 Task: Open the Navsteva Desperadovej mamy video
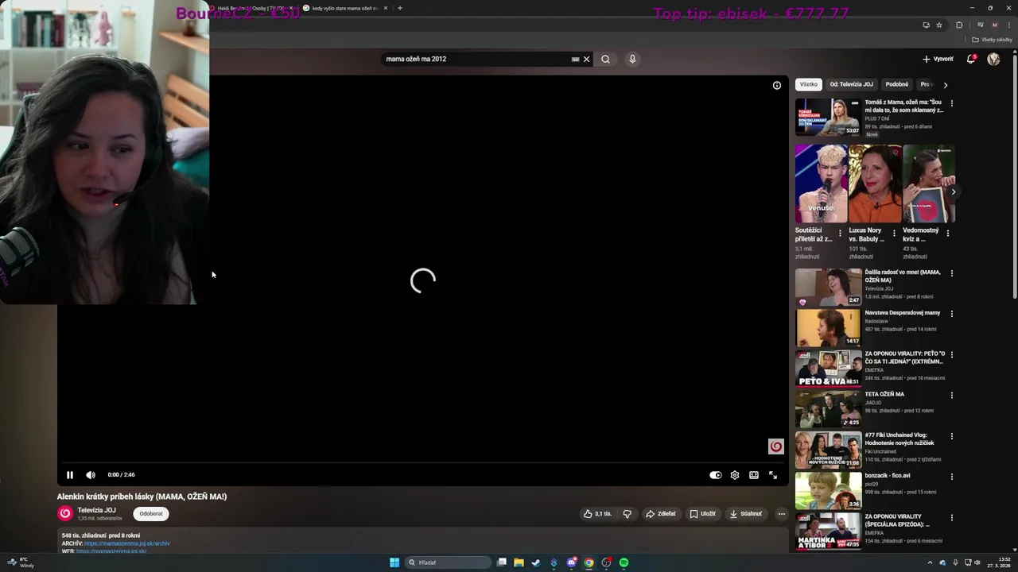point(828,327)
